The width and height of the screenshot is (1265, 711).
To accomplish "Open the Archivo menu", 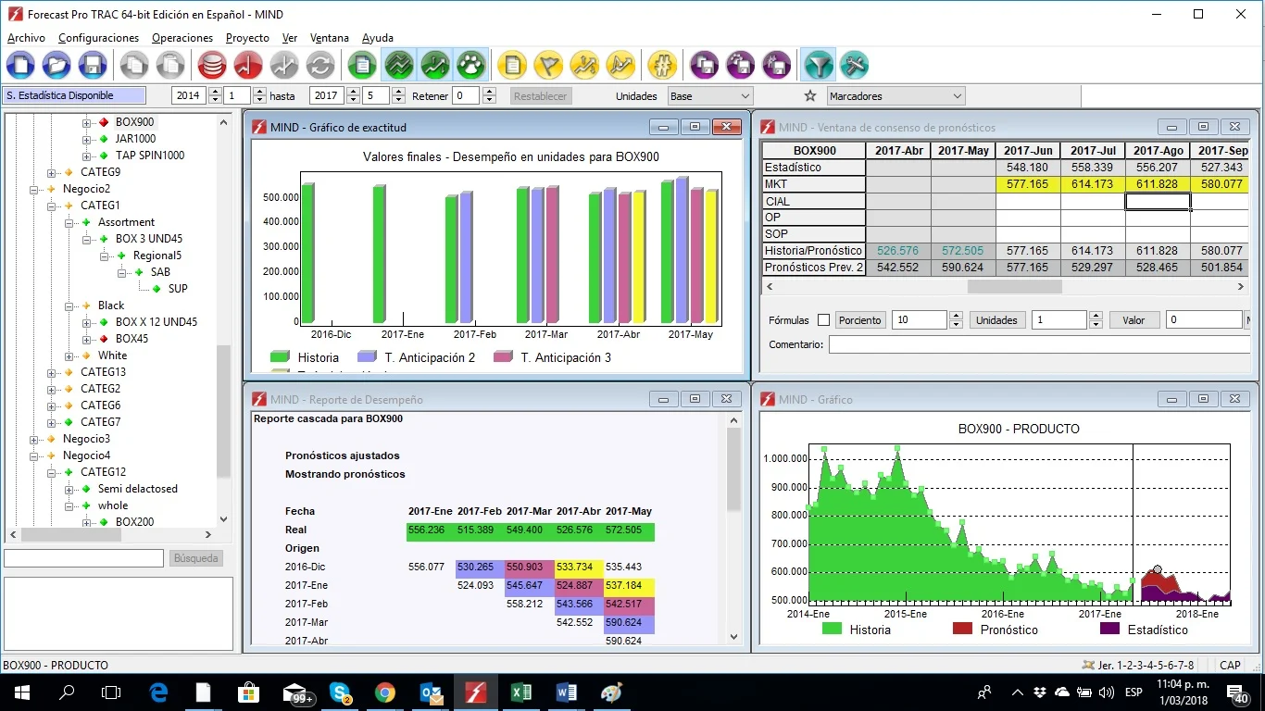I will tap(26, 38).
